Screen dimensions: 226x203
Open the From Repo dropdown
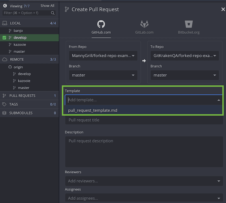tap(103, 56)
